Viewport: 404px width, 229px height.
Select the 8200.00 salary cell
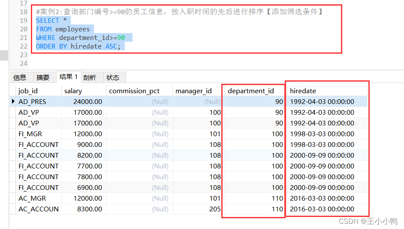pos(84,156)
